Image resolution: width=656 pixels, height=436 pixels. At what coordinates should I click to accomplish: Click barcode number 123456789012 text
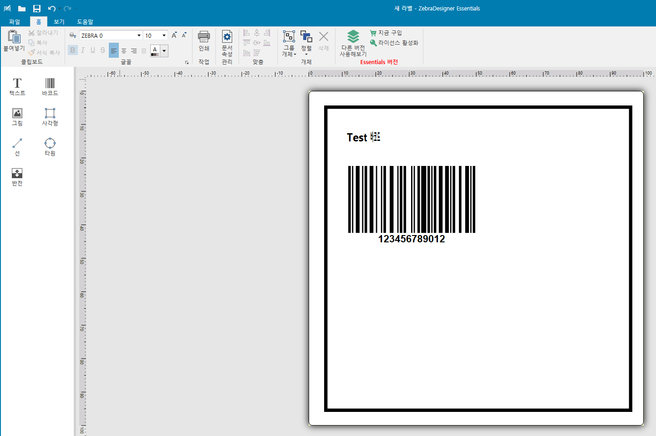click(x=412, y=239)
